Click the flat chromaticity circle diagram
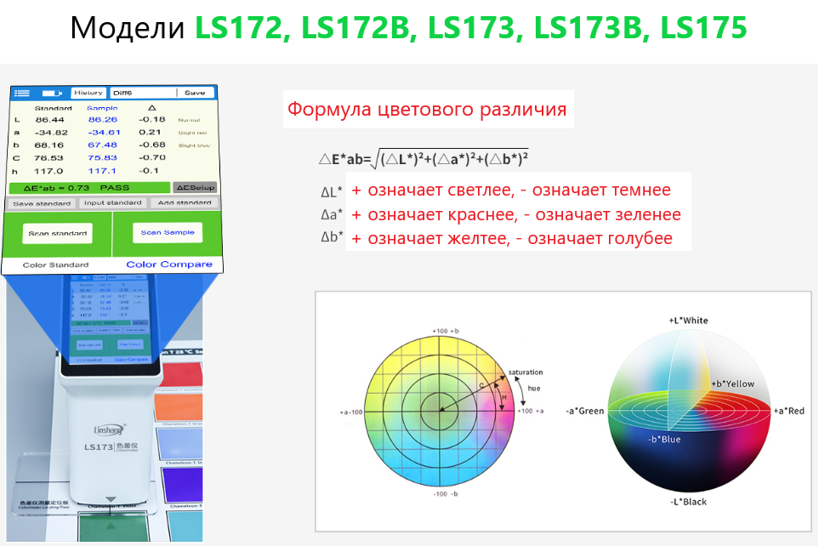The height and width of the screenshot is (546, 819). click(x=440, y=410)
